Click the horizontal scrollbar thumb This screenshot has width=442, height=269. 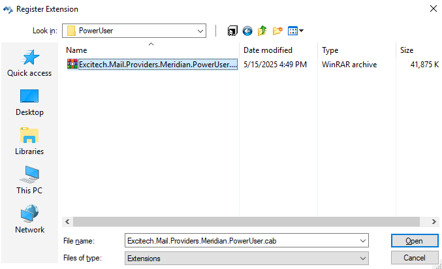click(x=246, y=221)
